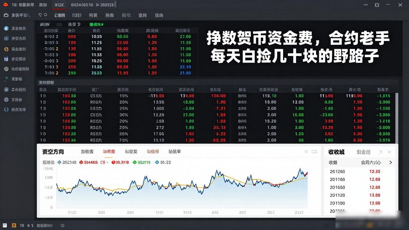Screen dimensions: 409x230
Task: Toggle the blue 01.32 legend series
Action: [x=163, y=162]
